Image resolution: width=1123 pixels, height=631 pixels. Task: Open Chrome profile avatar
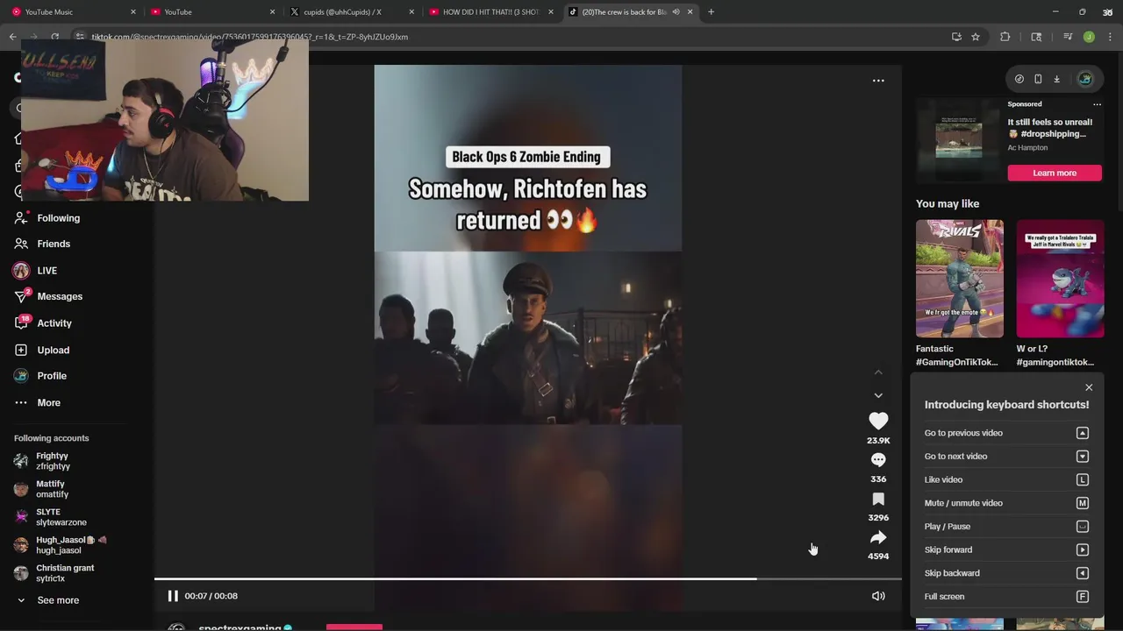click(1089, 37)
